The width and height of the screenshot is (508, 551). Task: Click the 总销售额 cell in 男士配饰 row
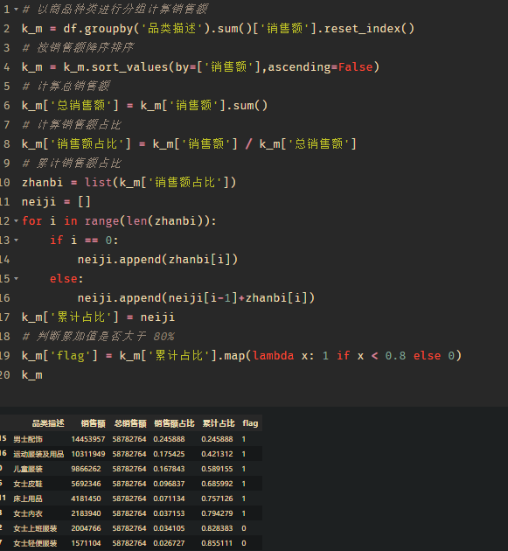(129, 439)
